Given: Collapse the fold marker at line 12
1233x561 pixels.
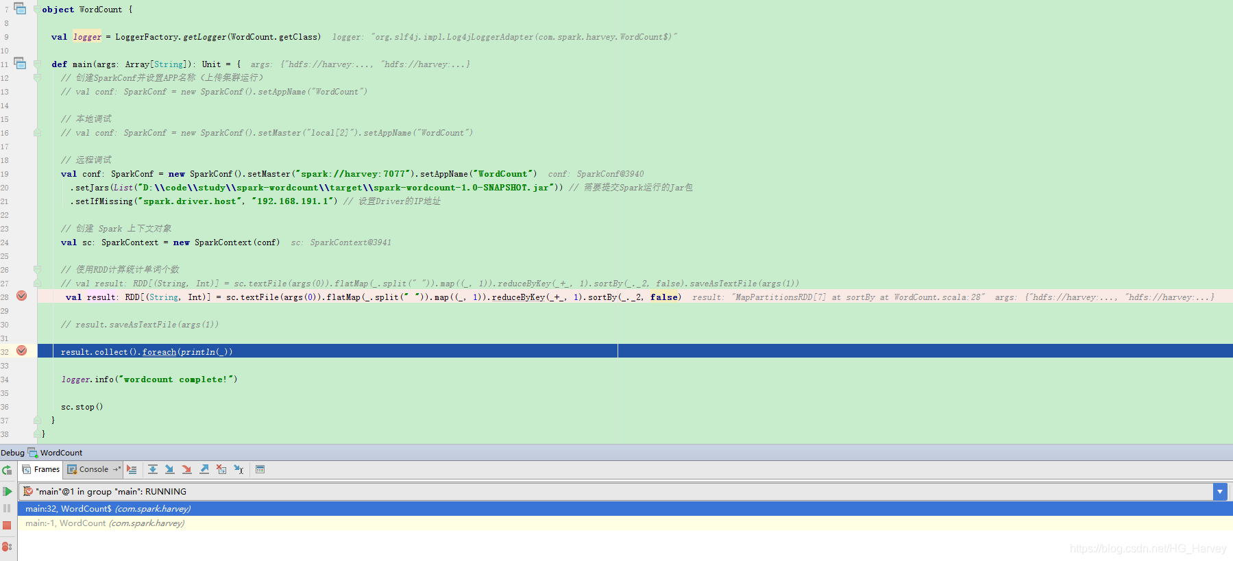Looking at the screenshot, I should (37, 78).
